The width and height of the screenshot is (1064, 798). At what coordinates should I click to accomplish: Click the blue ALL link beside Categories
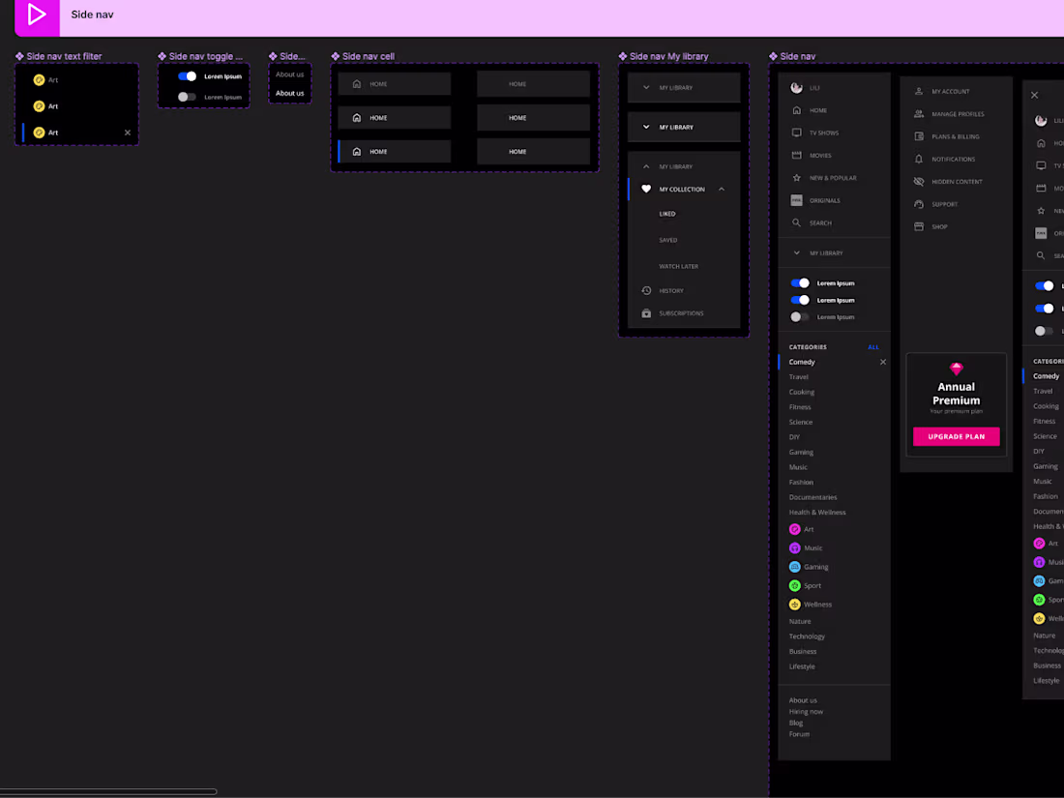[873, 346]
